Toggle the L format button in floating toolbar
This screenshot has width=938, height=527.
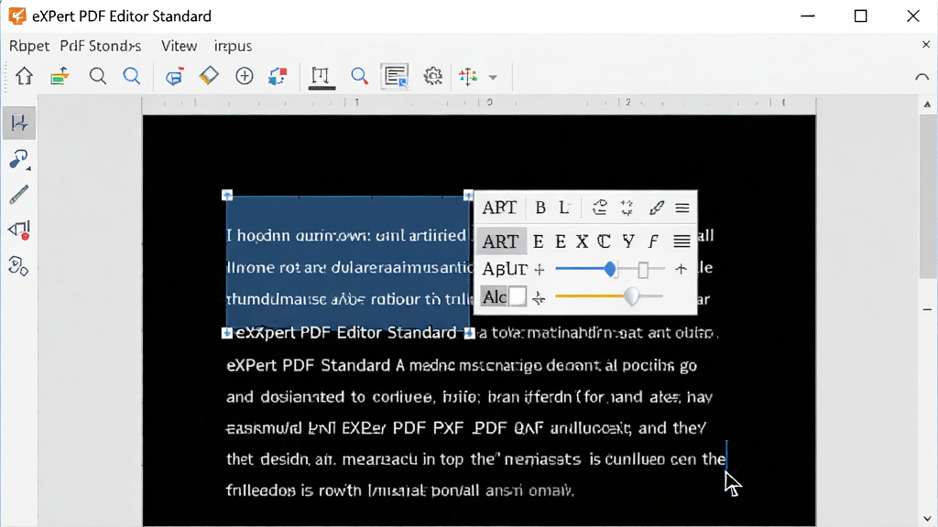point(564,208)
